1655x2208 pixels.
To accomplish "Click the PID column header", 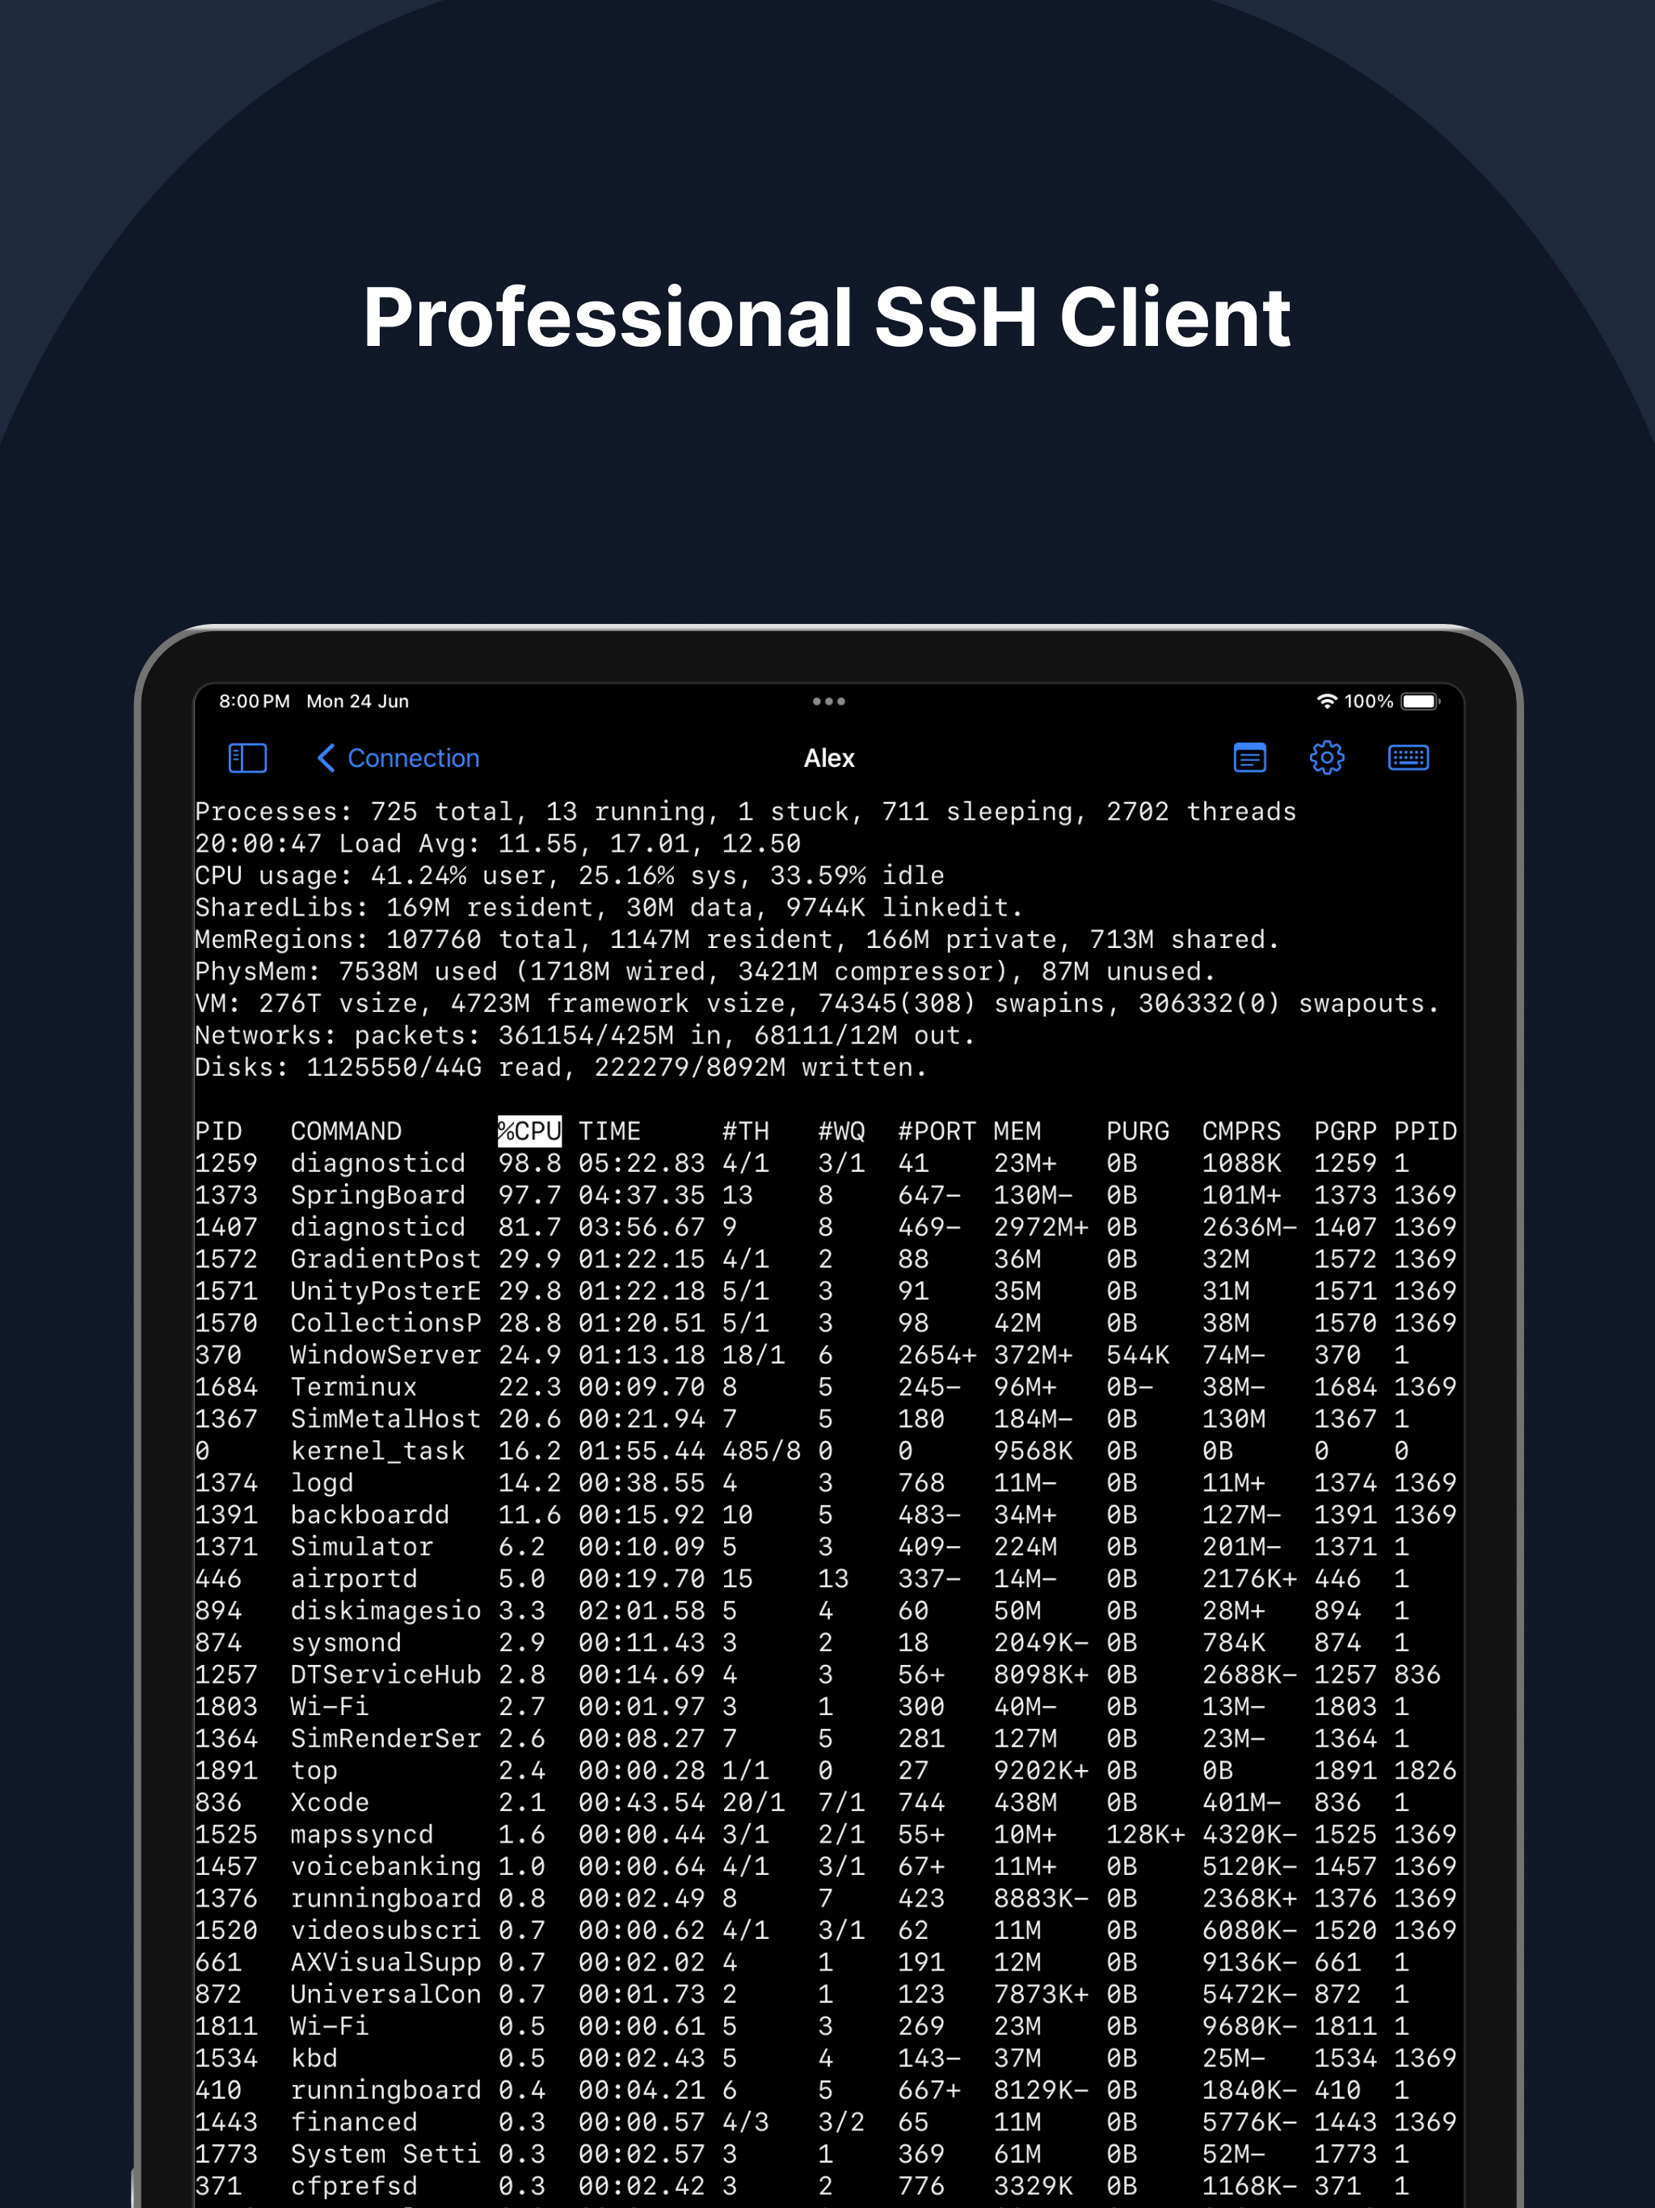I will pyautogui.click(x=219, y=1131).
